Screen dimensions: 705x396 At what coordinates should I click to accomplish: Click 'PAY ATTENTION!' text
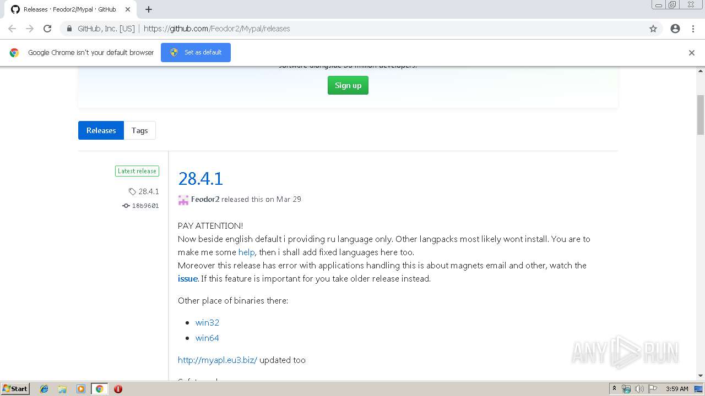[210, 226]
